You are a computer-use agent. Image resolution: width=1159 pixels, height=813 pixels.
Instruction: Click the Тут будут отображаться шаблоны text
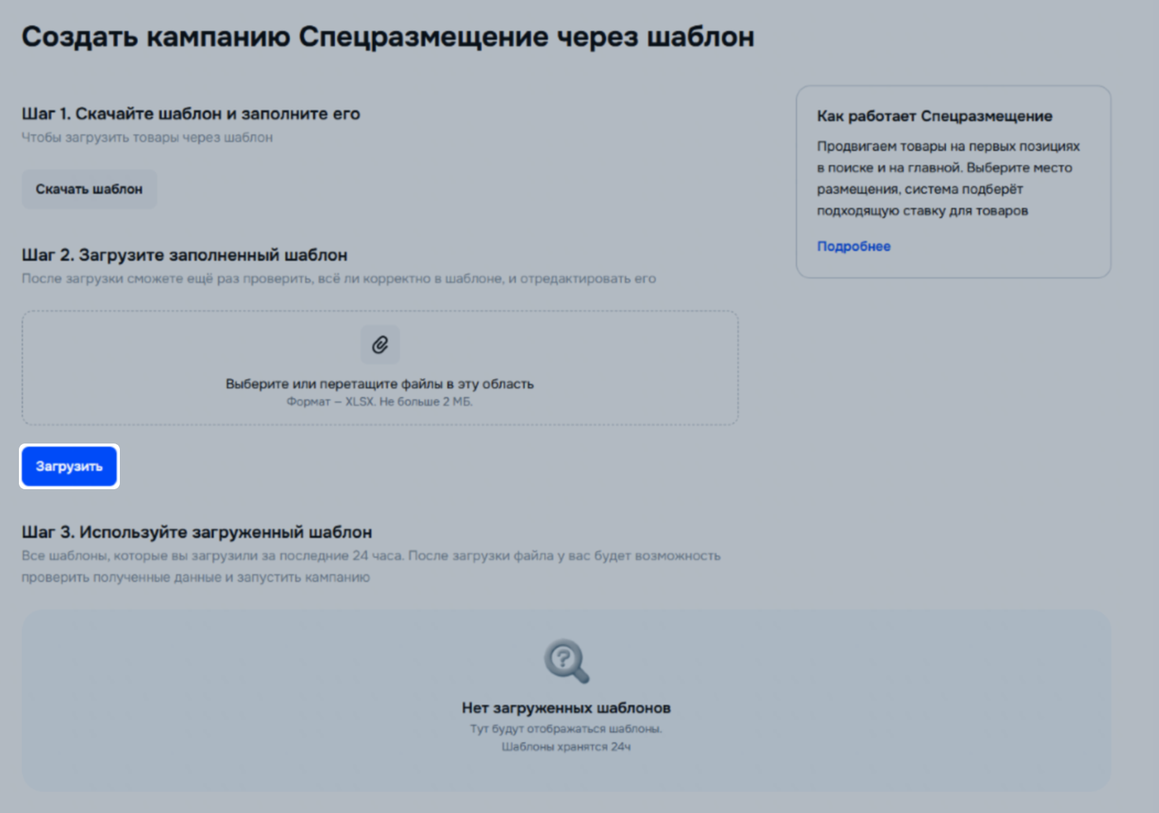(x=566, y=729)
